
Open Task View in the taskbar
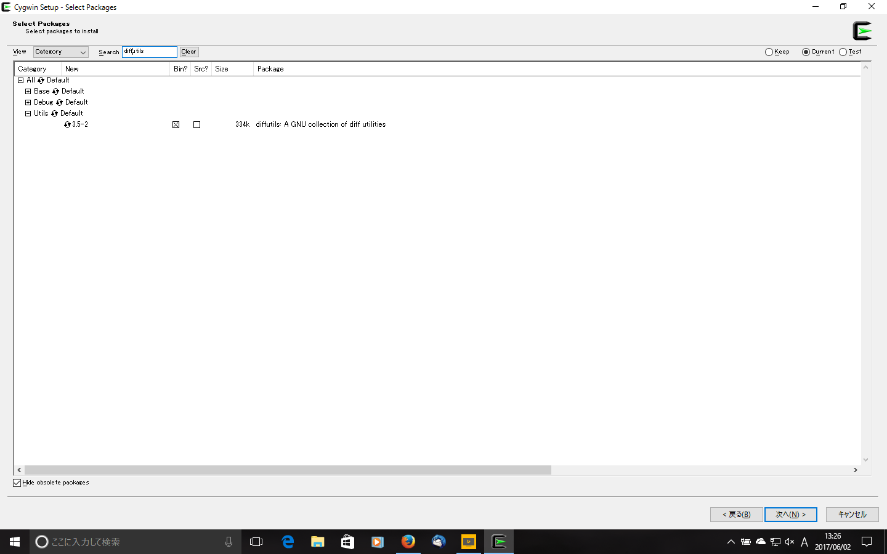click(x=256, y=542)
